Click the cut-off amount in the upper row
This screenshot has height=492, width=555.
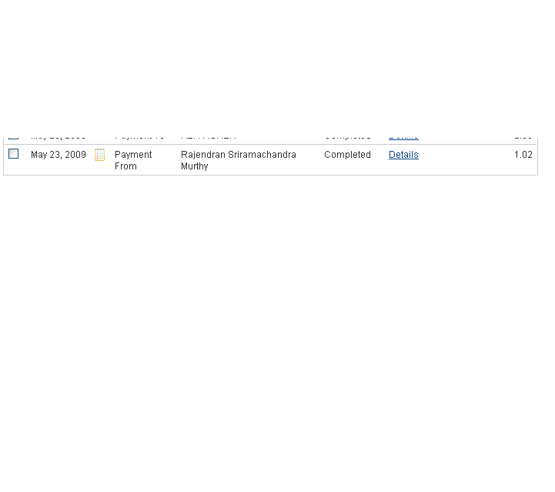point(523,137)
